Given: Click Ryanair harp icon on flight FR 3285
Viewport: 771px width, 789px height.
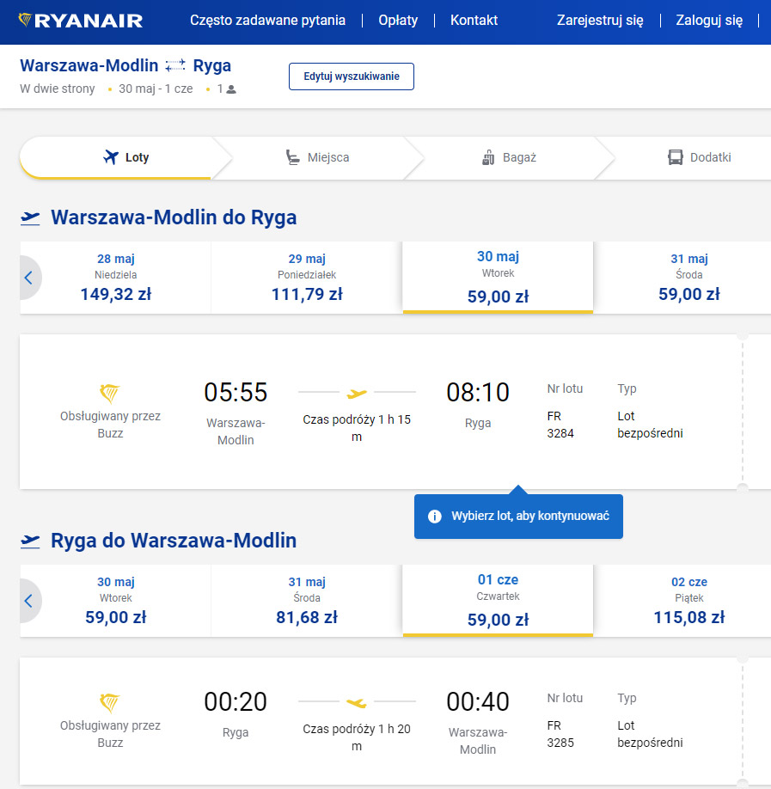Looking at the screenshot, I should pos(110,703).
